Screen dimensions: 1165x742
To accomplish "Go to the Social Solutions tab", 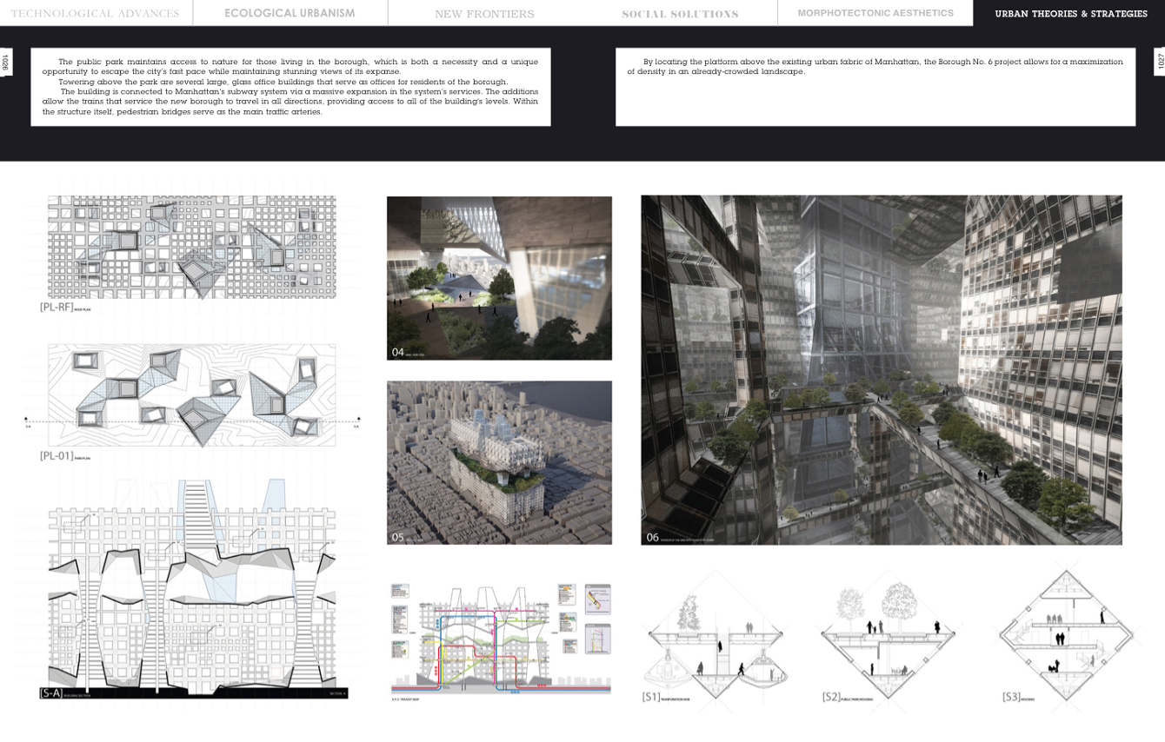I will [680, 14].
